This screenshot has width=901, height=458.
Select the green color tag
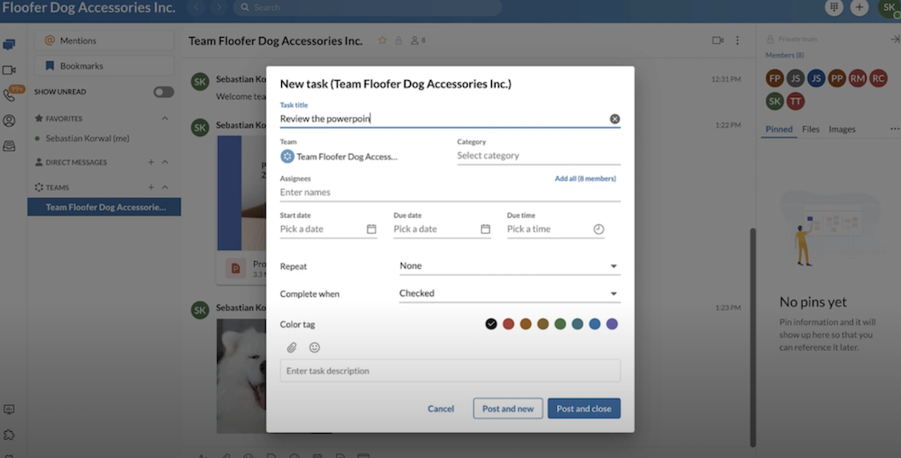coord(560,324)
